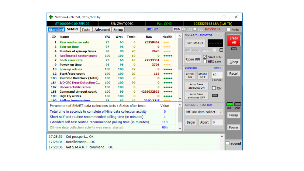The height and width of the screenshot is (171, 304).
Task: Select the API radio button
Action: click(x=183, y=29)
